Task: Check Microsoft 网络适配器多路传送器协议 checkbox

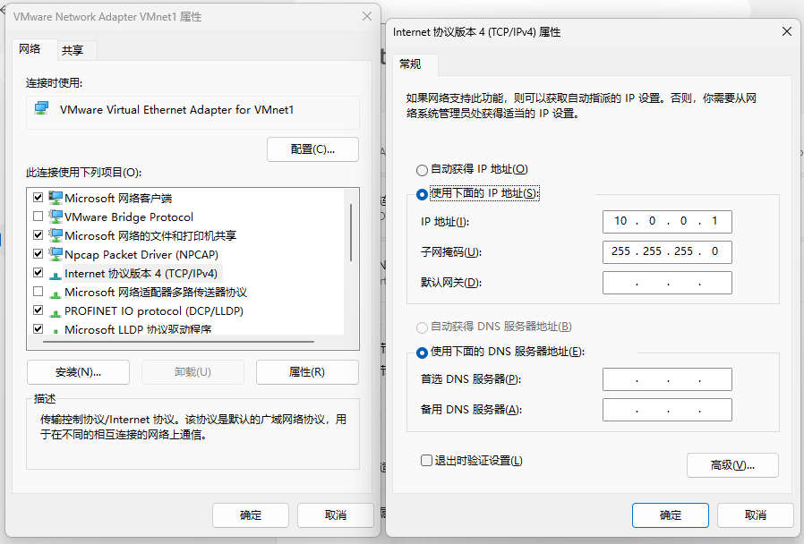Action: click(38, 292)
